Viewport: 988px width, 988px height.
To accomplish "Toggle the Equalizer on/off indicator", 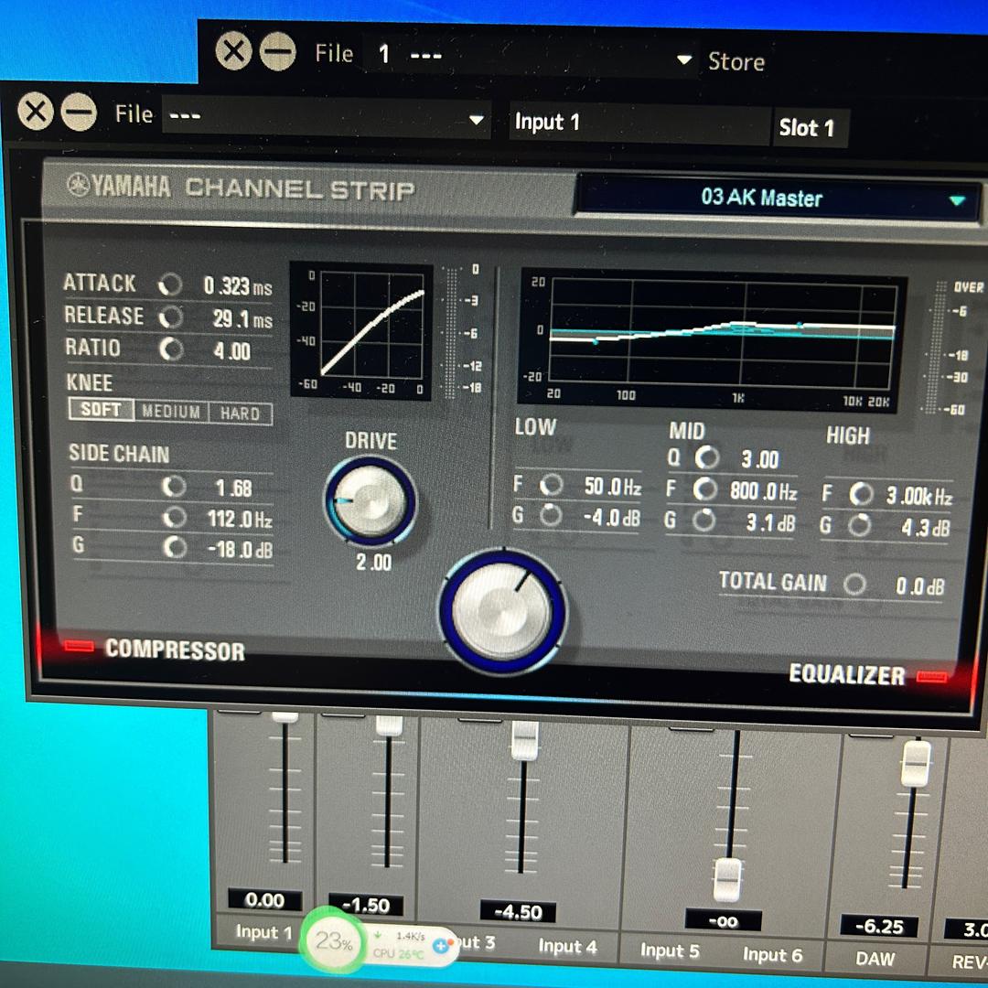I will tap(931, 676).
